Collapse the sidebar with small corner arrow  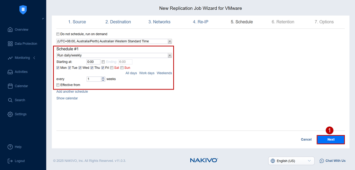43,19
